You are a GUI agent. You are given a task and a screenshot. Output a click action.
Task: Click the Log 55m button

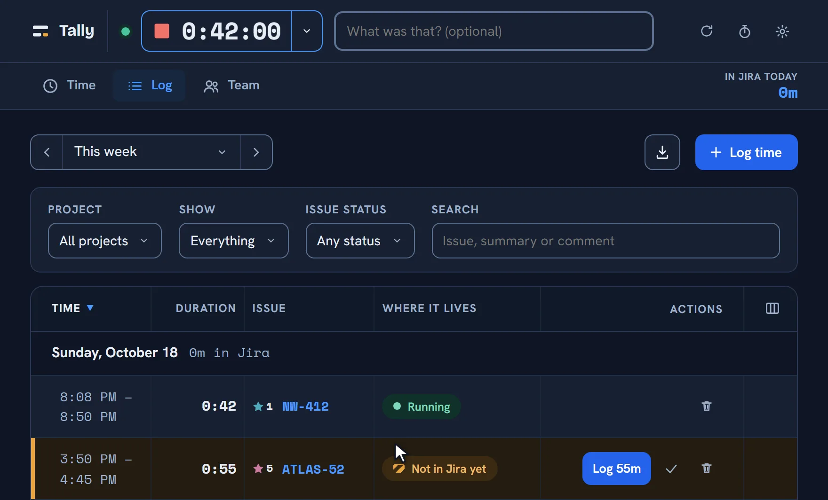pyautogui.click(x=616, y=469)
